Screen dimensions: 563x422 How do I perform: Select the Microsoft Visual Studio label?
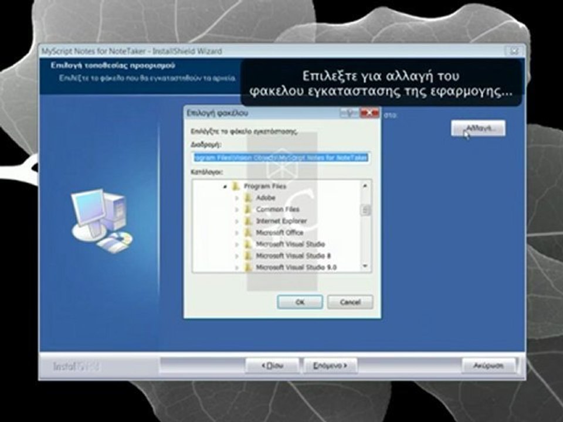(x=290, y=244)
